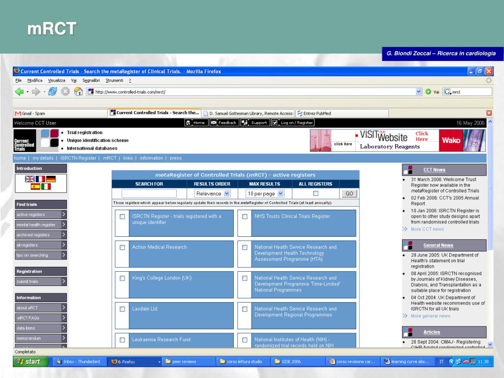Click the CCT News section icon

408,170
